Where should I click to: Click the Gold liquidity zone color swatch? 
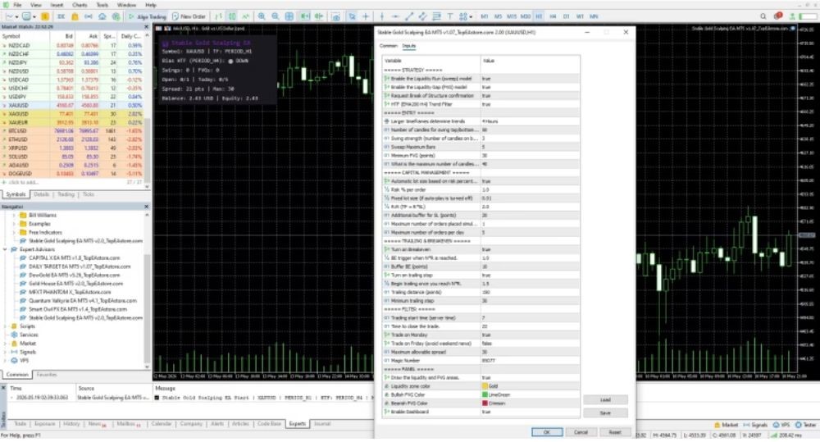(x=485, y=386)
